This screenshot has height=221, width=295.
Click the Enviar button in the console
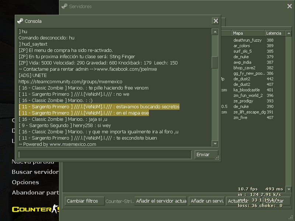(x=206, y=155)
